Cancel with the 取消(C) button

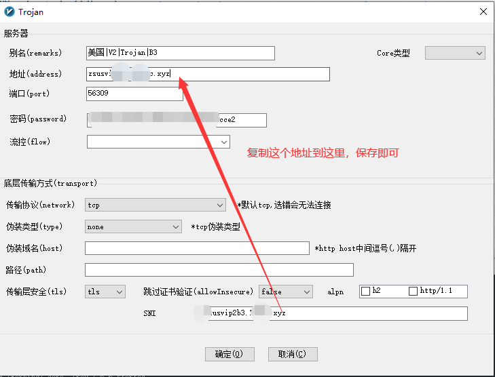tap(293, 355)
